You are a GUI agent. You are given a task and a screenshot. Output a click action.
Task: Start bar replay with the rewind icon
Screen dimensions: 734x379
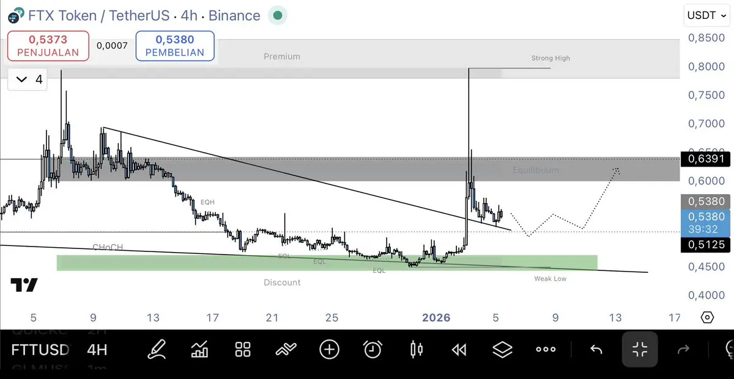click(x=459, y=349)
